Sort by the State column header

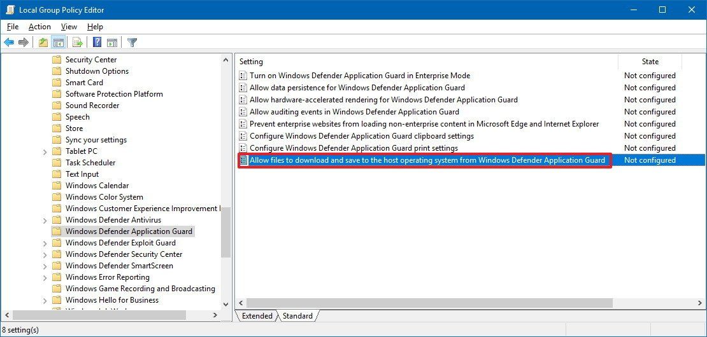(650, 62)
